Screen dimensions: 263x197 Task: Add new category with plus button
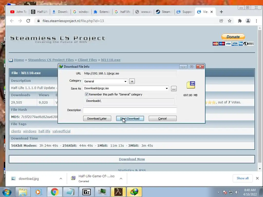(x=132, y=81)
